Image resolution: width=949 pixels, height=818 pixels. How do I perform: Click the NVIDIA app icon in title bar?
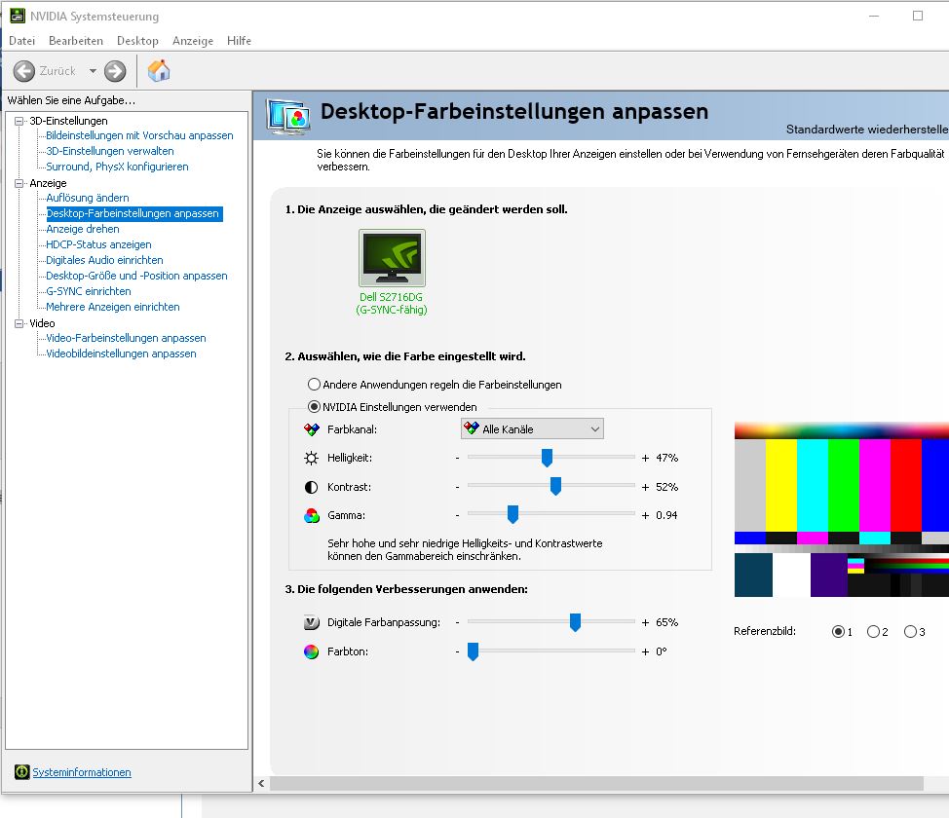click(18, 16)
